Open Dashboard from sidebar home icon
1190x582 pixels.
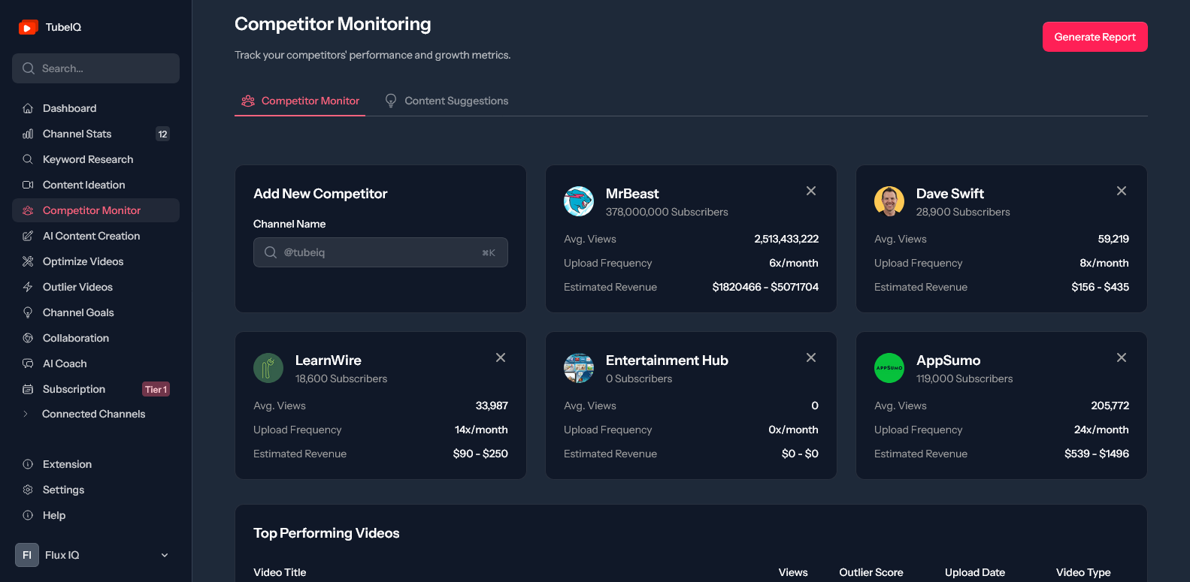click(28, 108)
